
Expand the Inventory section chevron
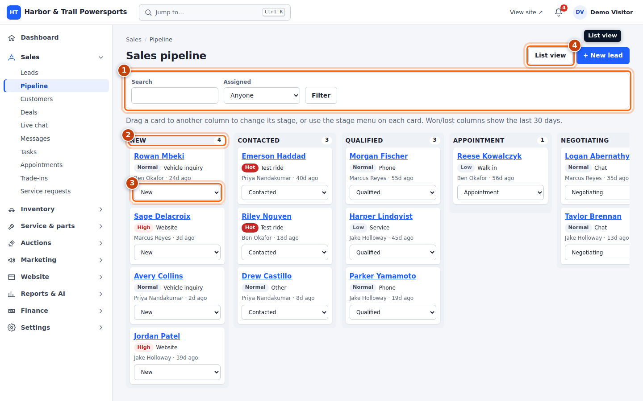(101, 209)
